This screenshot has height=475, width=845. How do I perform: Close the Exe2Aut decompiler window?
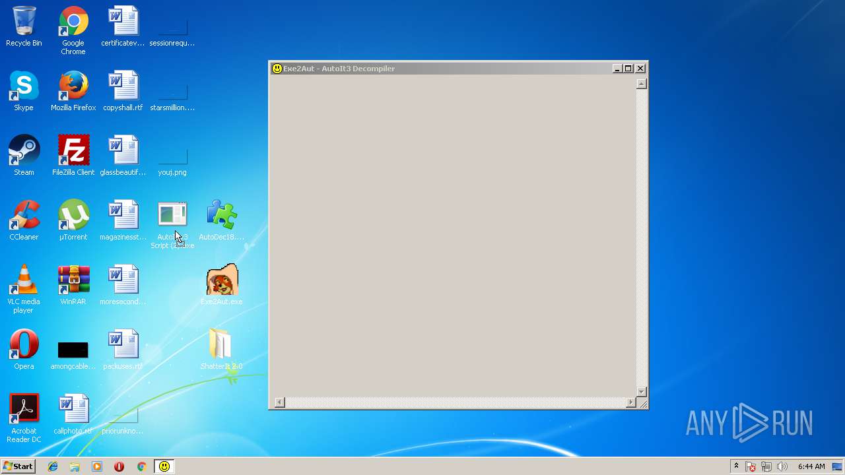tap(640, 69)
